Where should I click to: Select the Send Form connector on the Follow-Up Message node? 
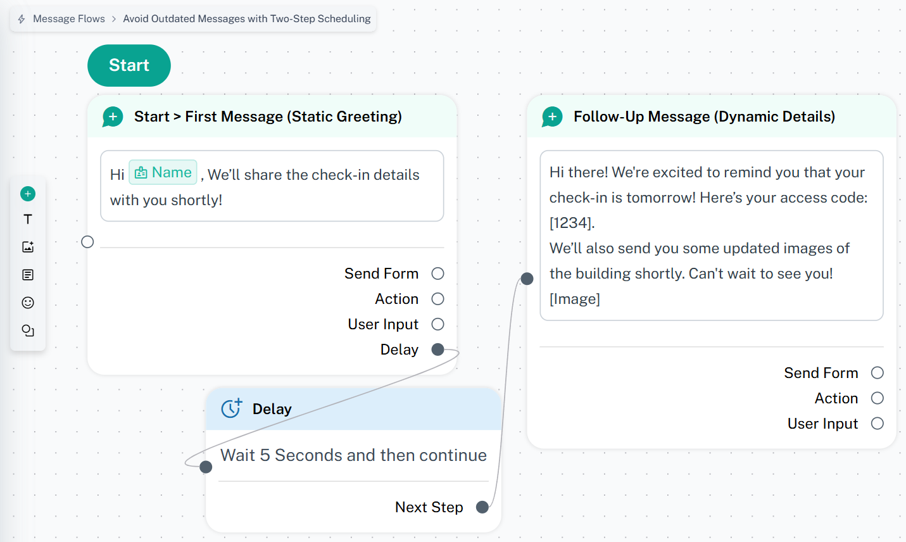click(x=877, y=373)
